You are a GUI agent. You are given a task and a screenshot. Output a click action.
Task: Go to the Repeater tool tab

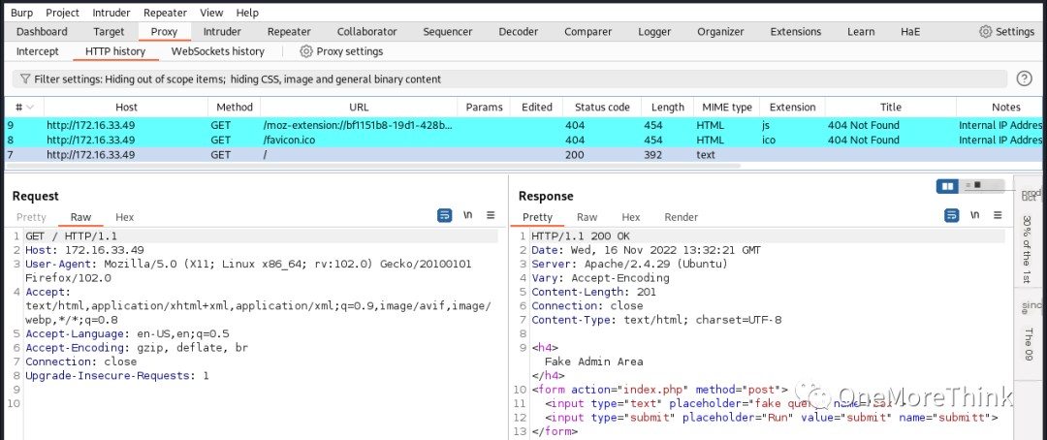289,31
